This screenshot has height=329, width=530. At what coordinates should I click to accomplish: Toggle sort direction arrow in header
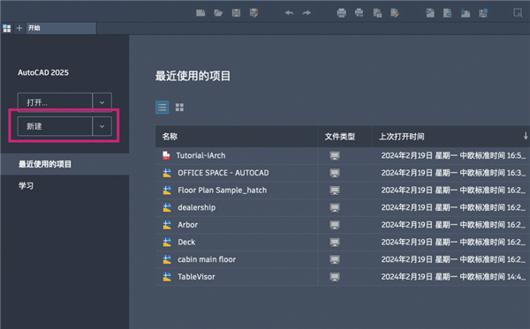[526, 136]
